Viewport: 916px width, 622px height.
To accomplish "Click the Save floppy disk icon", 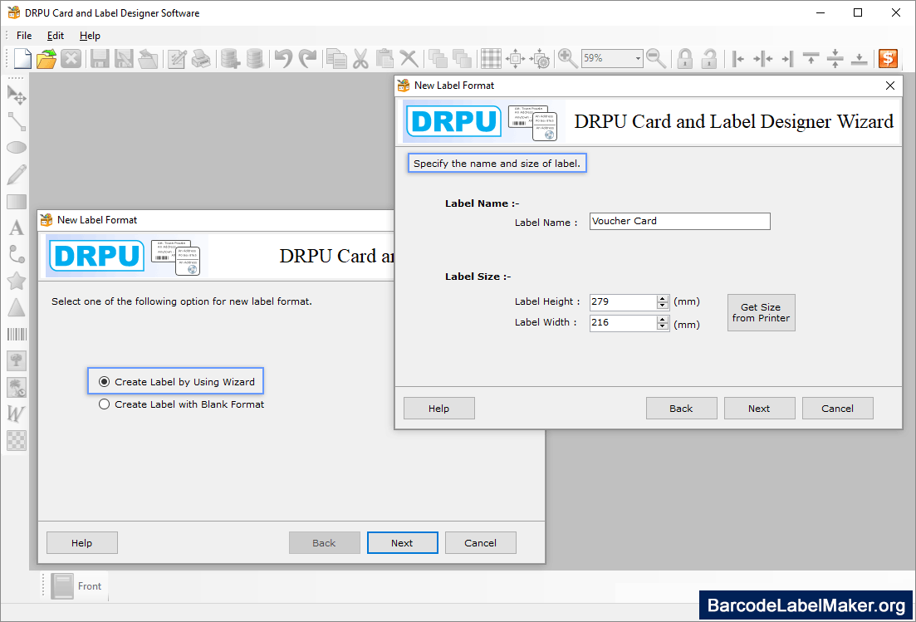I will pyautogui.click(x=100, y=58).
